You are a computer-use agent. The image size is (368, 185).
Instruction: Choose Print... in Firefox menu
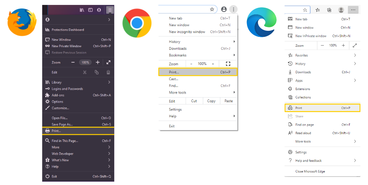pos(78,131)
